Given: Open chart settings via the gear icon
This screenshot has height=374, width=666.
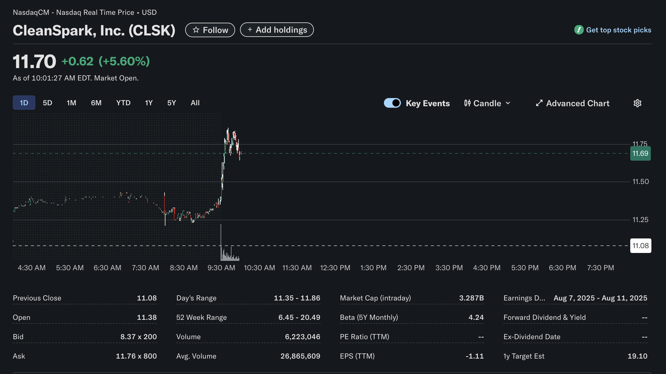Looking at the screenshot, I should (638, 103).
